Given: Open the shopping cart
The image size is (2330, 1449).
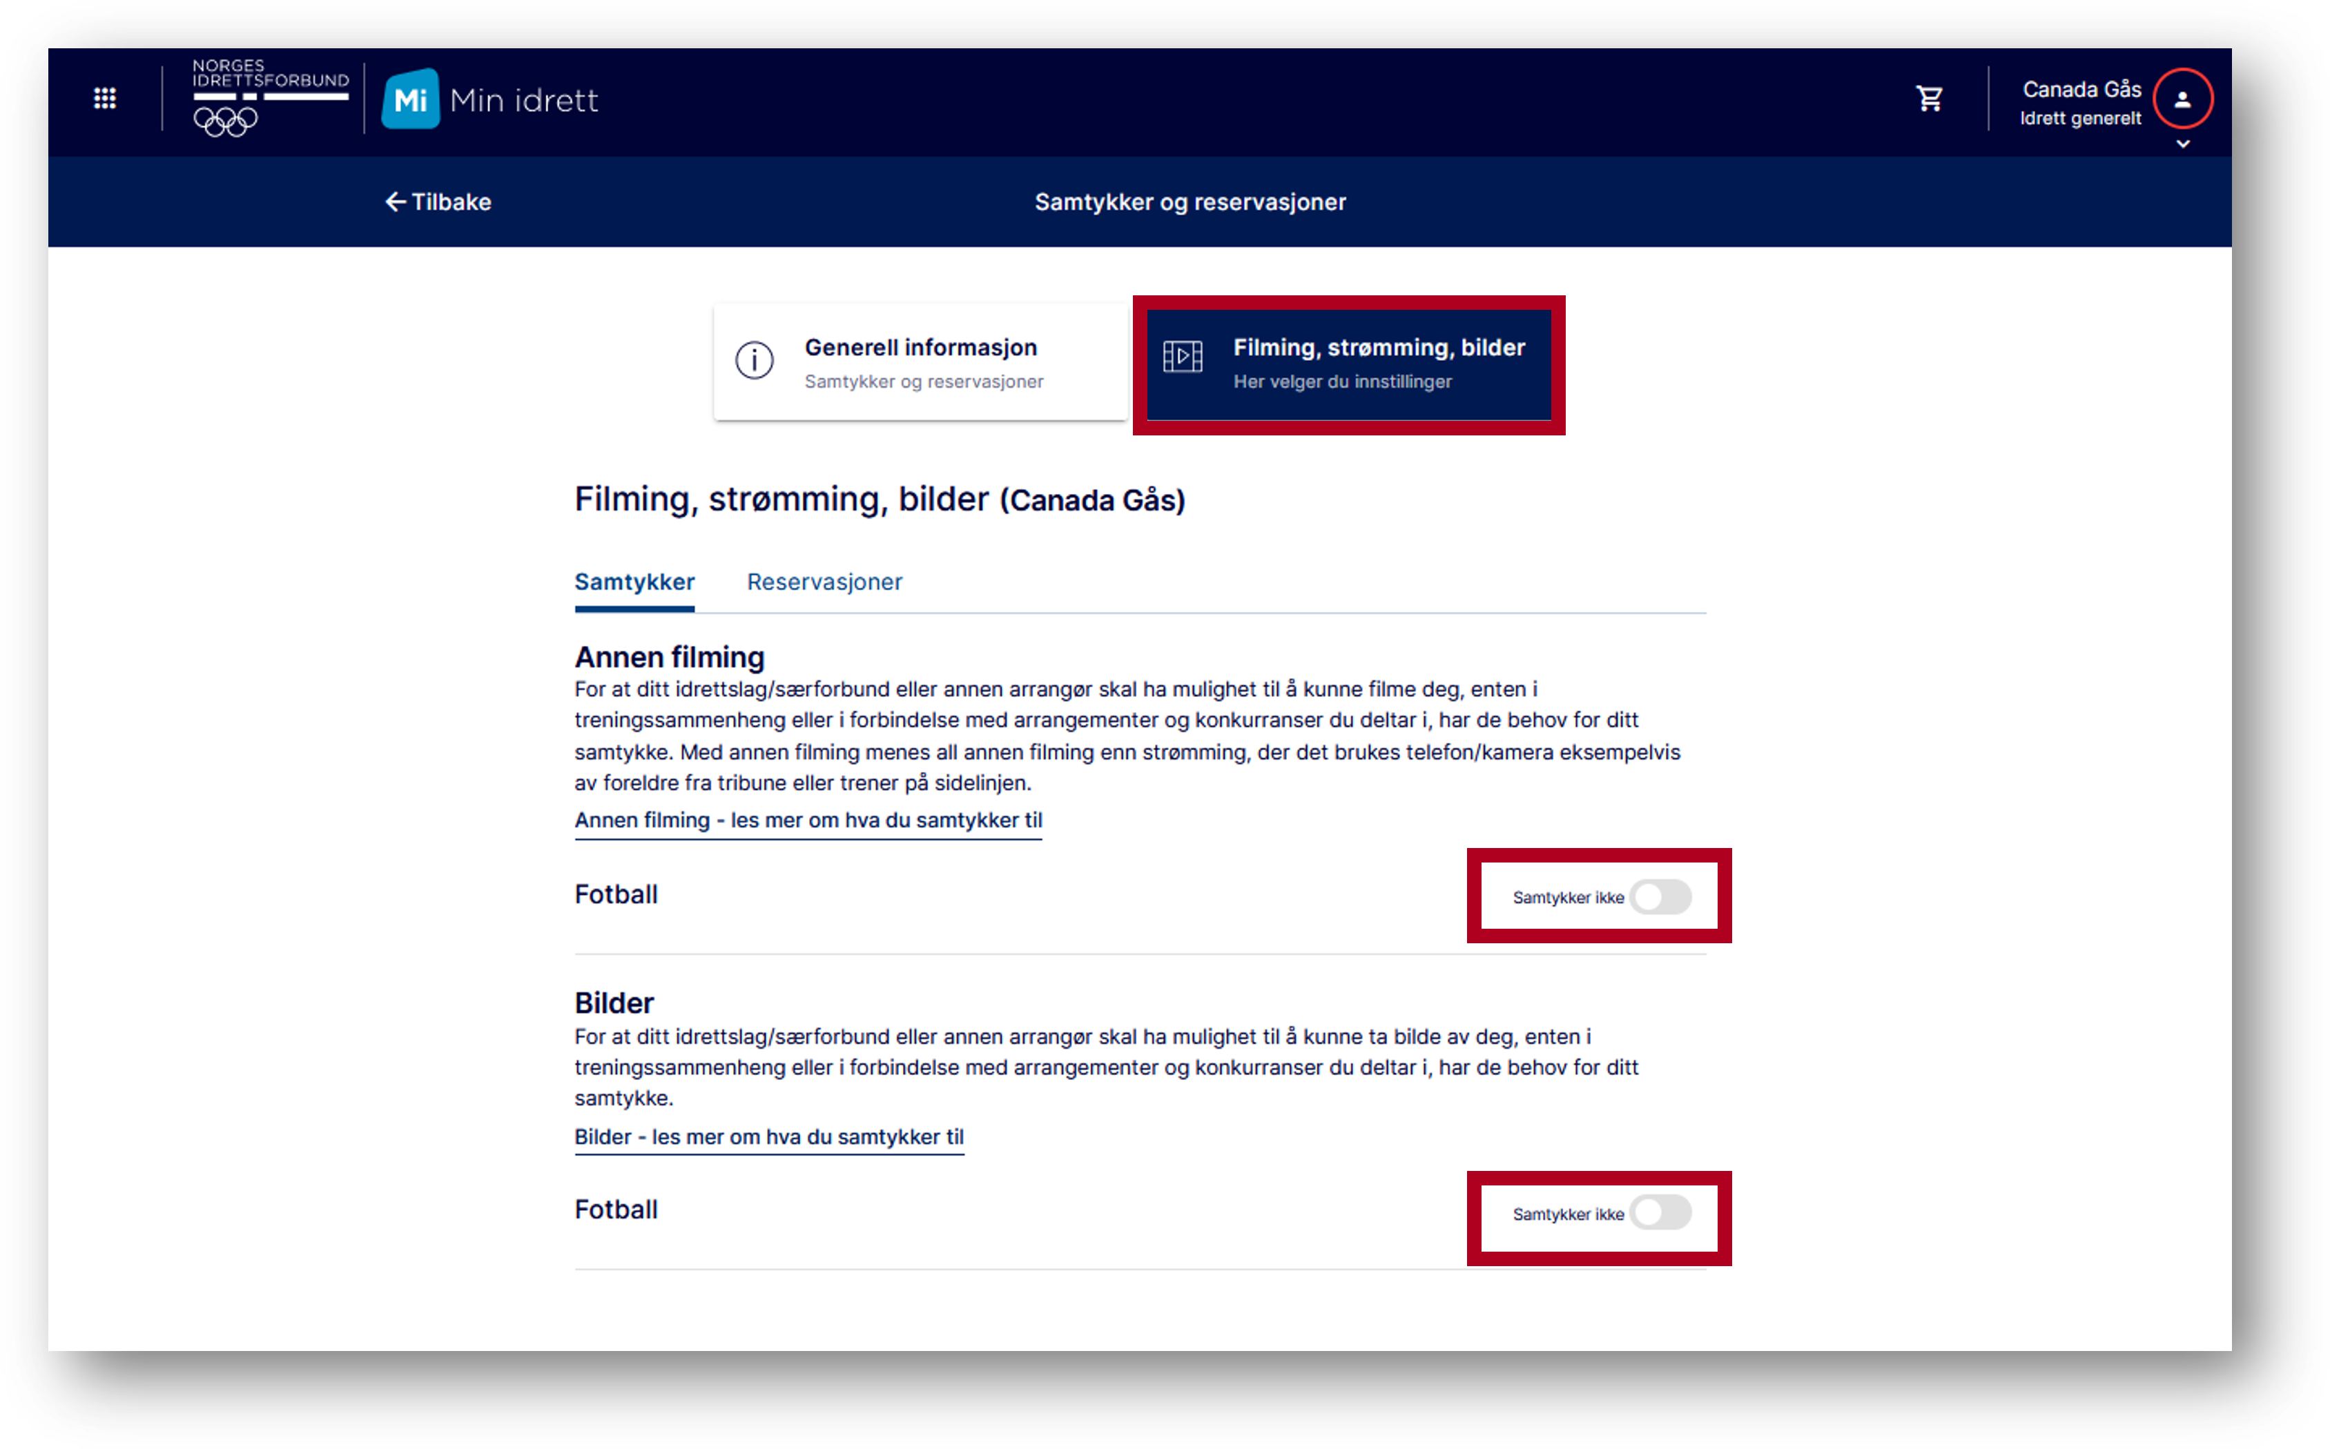Looking at the screenshot, I should [x=1928, y=98].
